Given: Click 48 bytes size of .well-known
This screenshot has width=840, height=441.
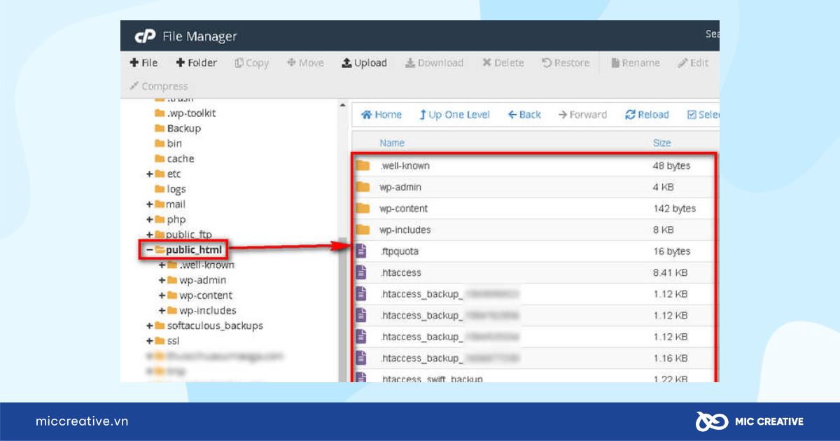Looking at the screenshot, I should click(671, 166).
